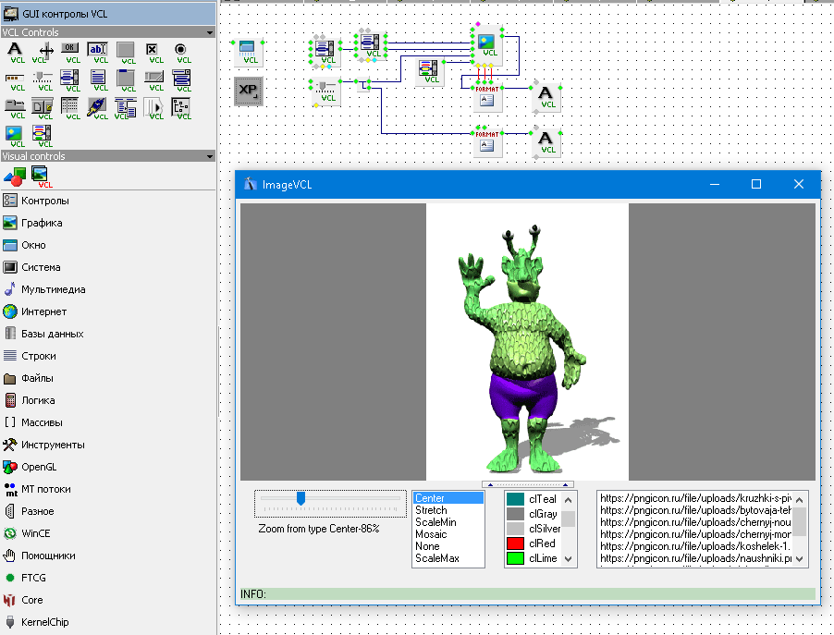Pick the 'ab' Edit field VCL component

[x=98, y=53]
